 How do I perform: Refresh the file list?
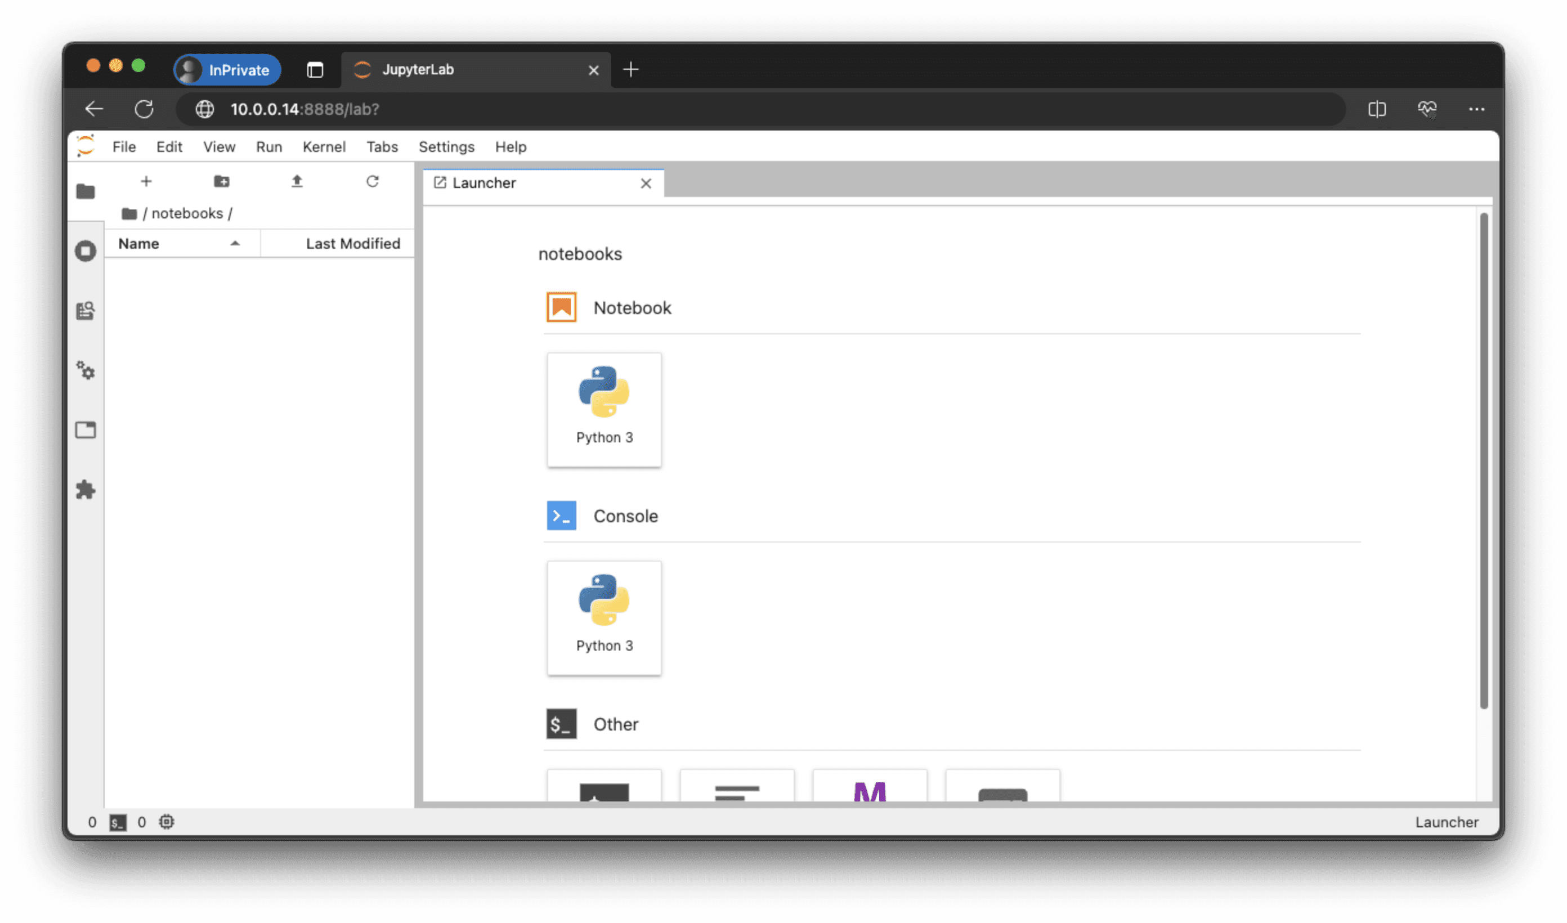coord(373,181)
